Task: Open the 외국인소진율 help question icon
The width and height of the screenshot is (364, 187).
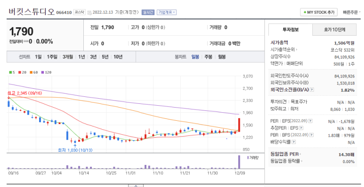Action: tap(312, 90)
